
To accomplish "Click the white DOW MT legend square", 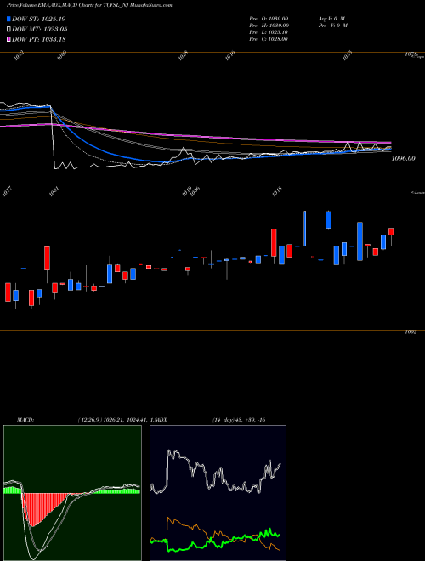I will click(x=8, y=30).
